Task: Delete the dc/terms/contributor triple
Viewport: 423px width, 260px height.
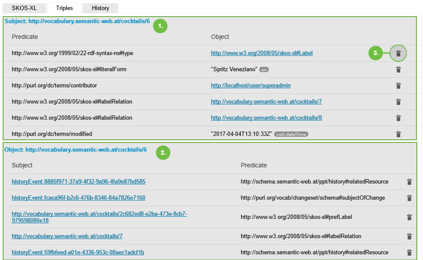Action: click(398, 86)
